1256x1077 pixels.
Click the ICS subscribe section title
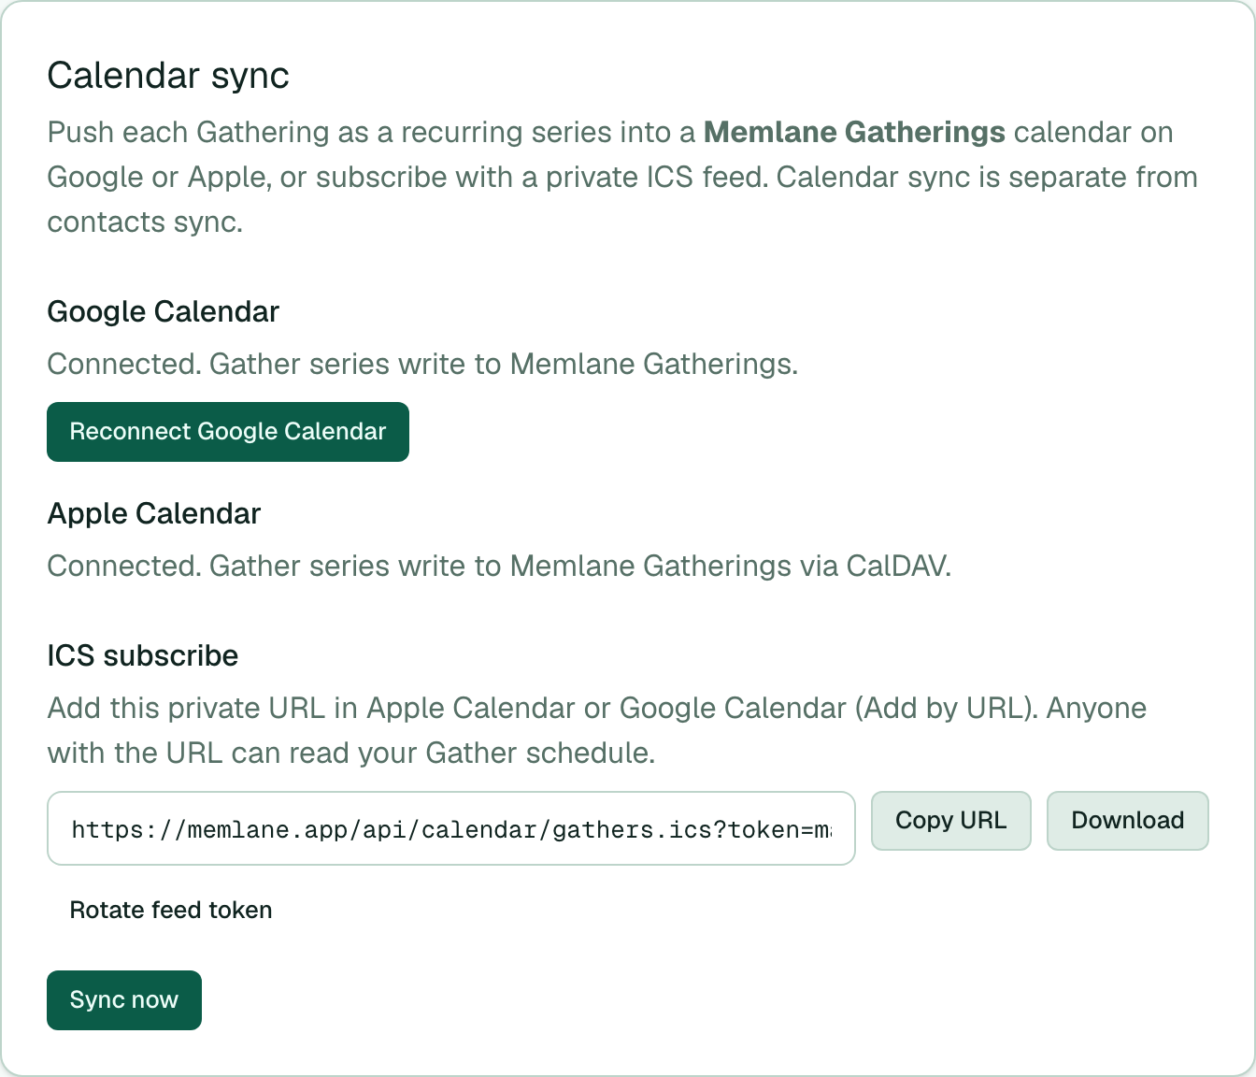click(143, 656)
